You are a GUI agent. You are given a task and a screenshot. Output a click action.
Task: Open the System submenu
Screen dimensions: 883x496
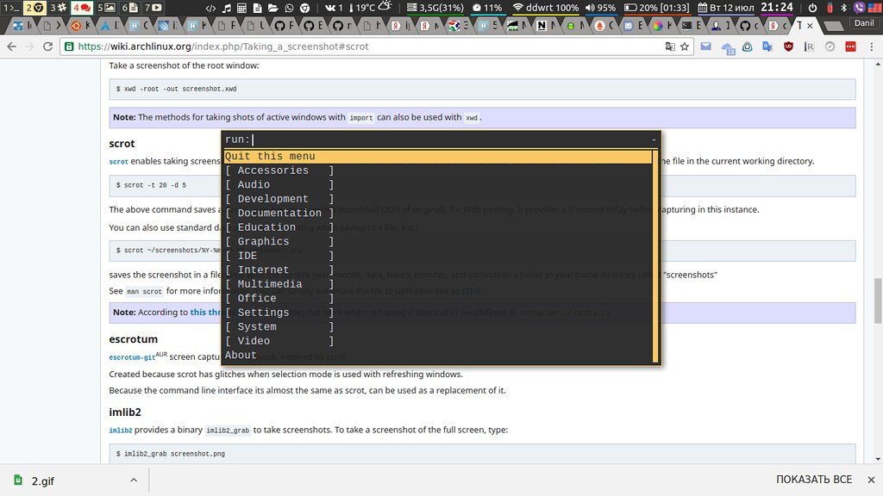tap(279, 326)
